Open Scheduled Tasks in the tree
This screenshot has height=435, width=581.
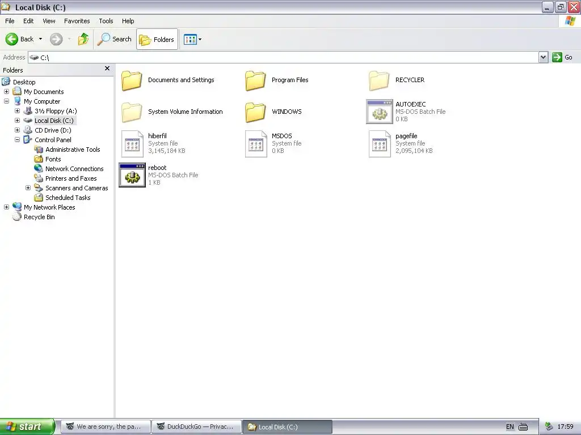tap(68, 198)
